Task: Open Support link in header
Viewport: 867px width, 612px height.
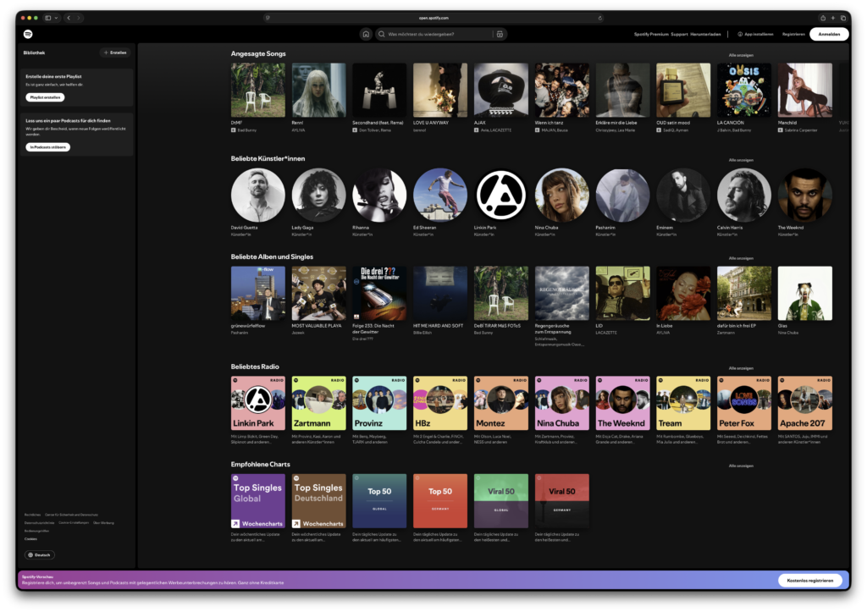Action: (x=680, y=34)
